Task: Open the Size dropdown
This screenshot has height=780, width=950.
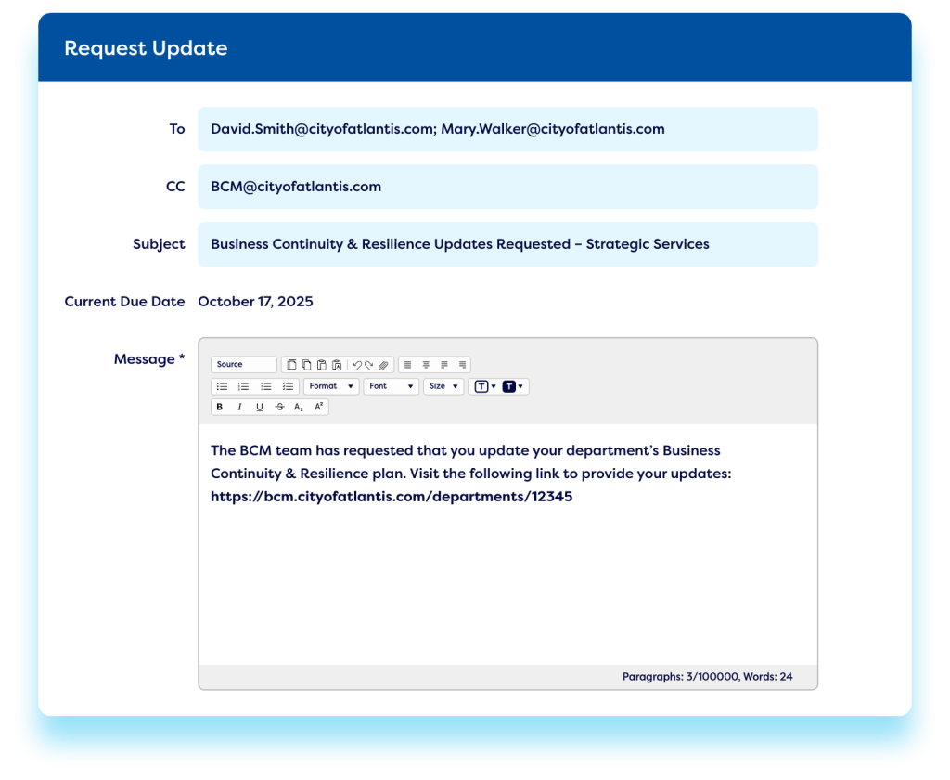Action: (x=443, y=386)
